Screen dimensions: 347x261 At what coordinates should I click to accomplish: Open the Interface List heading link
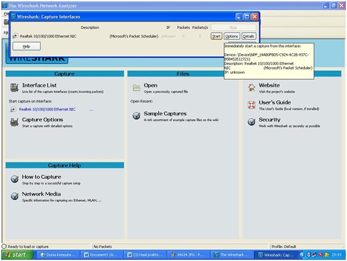pyautogui.click(x=39, y=85)
